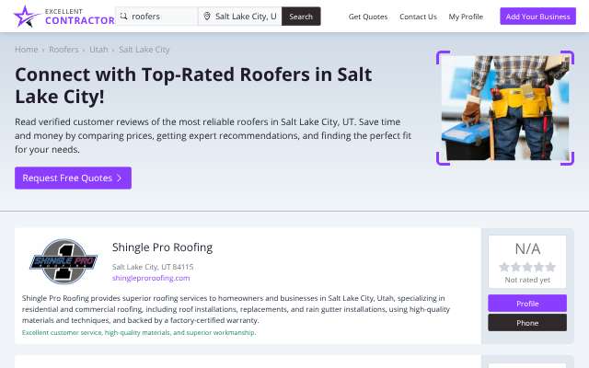The width and height of the screenshot is (589, 368).
Task: Click 'Salt Lake City, UT 84115' address
Action: pos(153,267)
